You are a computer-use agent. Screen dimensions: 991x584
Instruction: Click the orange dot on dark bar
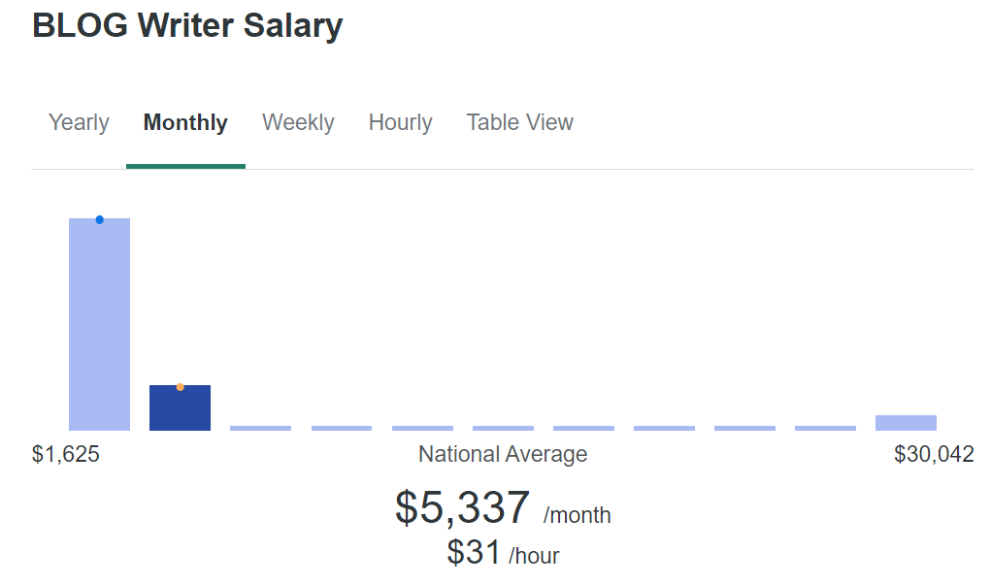point(180,387)
